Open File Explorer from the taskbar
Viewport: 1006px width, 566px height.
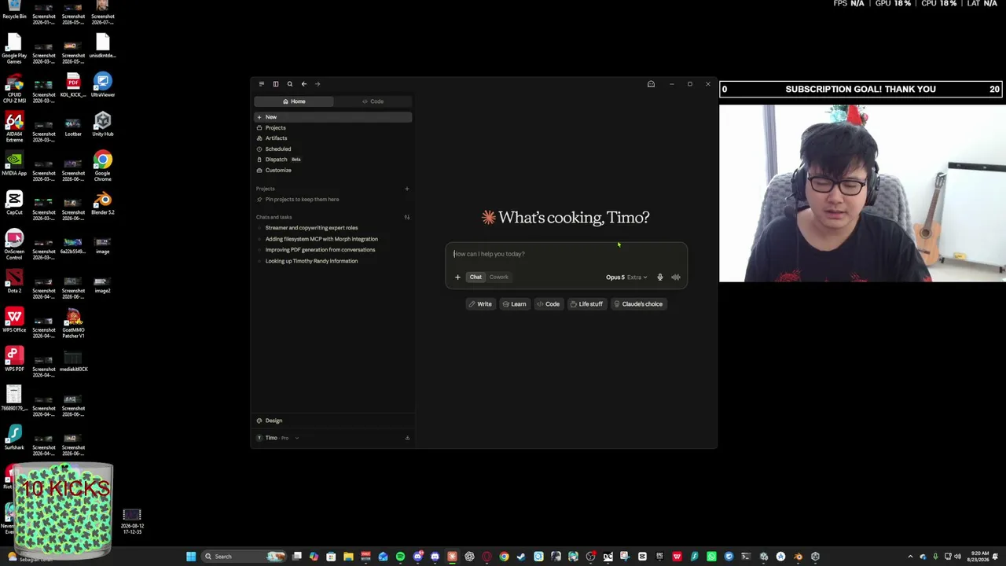[348, 557]
